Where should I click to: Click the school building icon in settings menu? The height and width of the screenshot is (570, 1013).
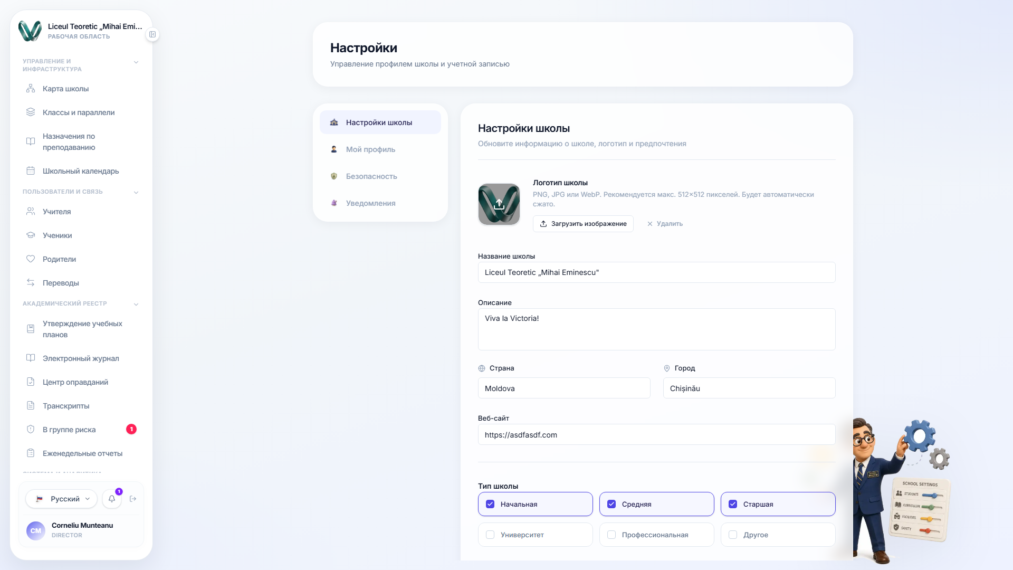click(334, 122)
